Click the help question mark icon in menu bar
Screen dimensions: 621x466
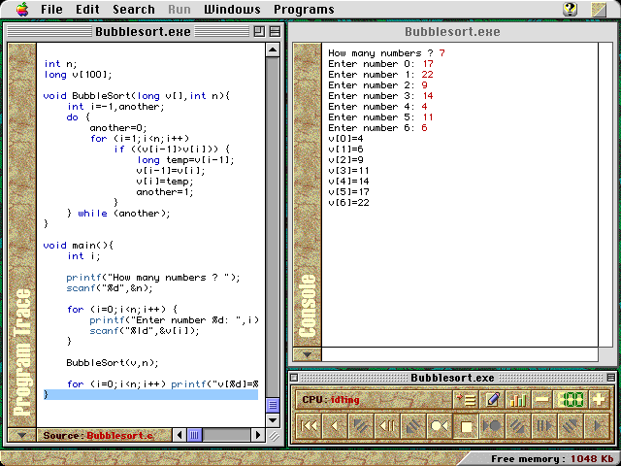(x=571, y=10)
